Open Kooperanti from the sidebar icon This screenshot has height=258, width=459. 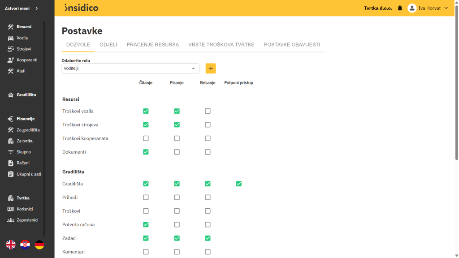pyautogui.click(x=11, y=60)
